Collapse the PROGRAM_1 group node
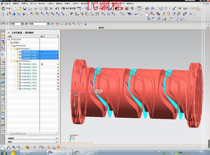 11,49
